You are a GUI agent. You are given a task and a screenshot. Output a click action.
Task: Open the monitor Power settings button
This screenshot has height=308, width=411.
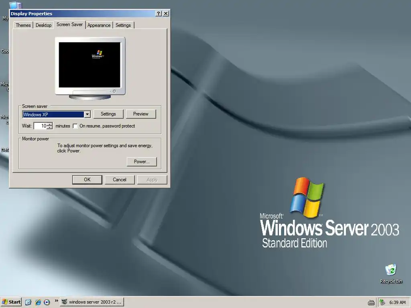142,162
